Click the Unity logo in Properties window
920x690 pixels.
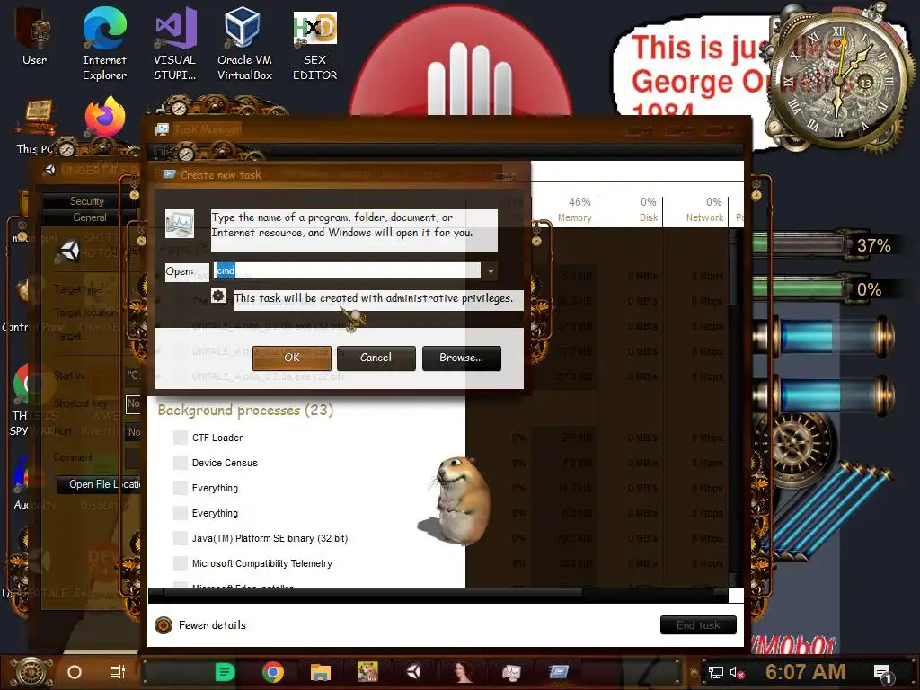[x=68, y=252]
